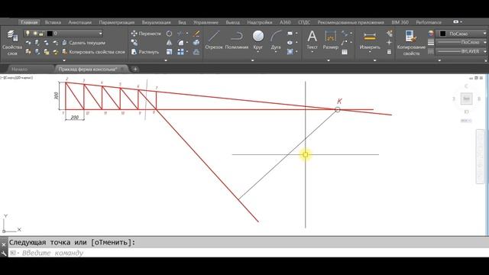Select the Line tool (Отрезок)
Image resolution: width=489 pixels, height=275 pixels.
pos(214,40)
